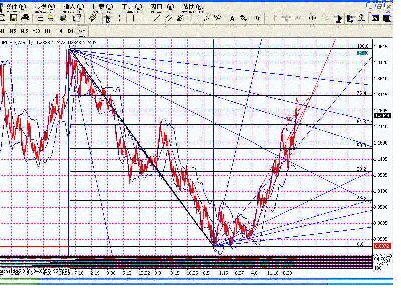Select the vertical line drawing tool
Screen dimensions: 401x288
point(133,18)
